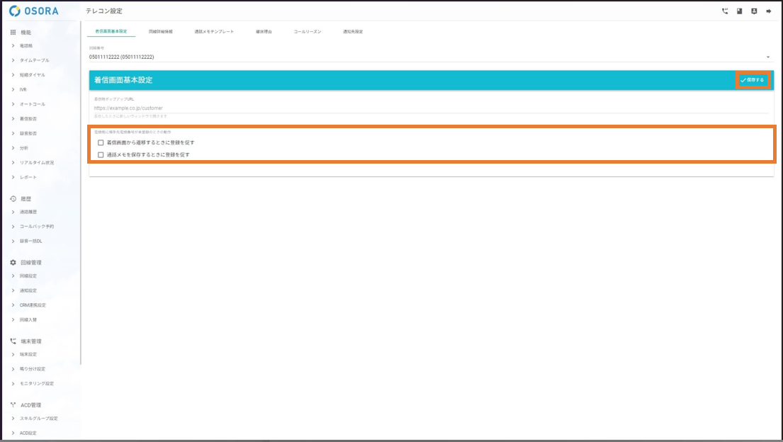783x442 pixels.
Task: Click the phone call icon in top bar
Action: point(724,11)
